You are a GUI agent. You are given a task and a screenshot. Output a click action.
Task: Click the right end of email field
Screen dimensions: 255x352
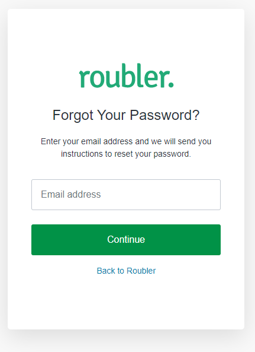point(216,195)
